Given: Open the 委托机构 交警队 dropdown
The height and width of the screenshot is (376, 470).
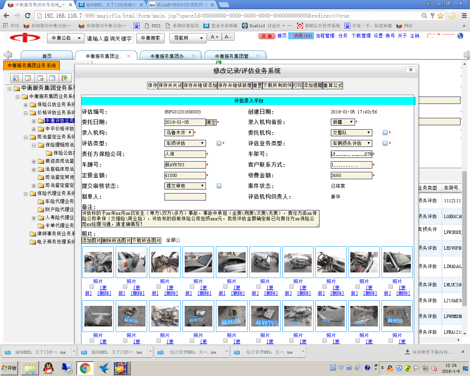Looking at the screenshot, I should point(351,133).
